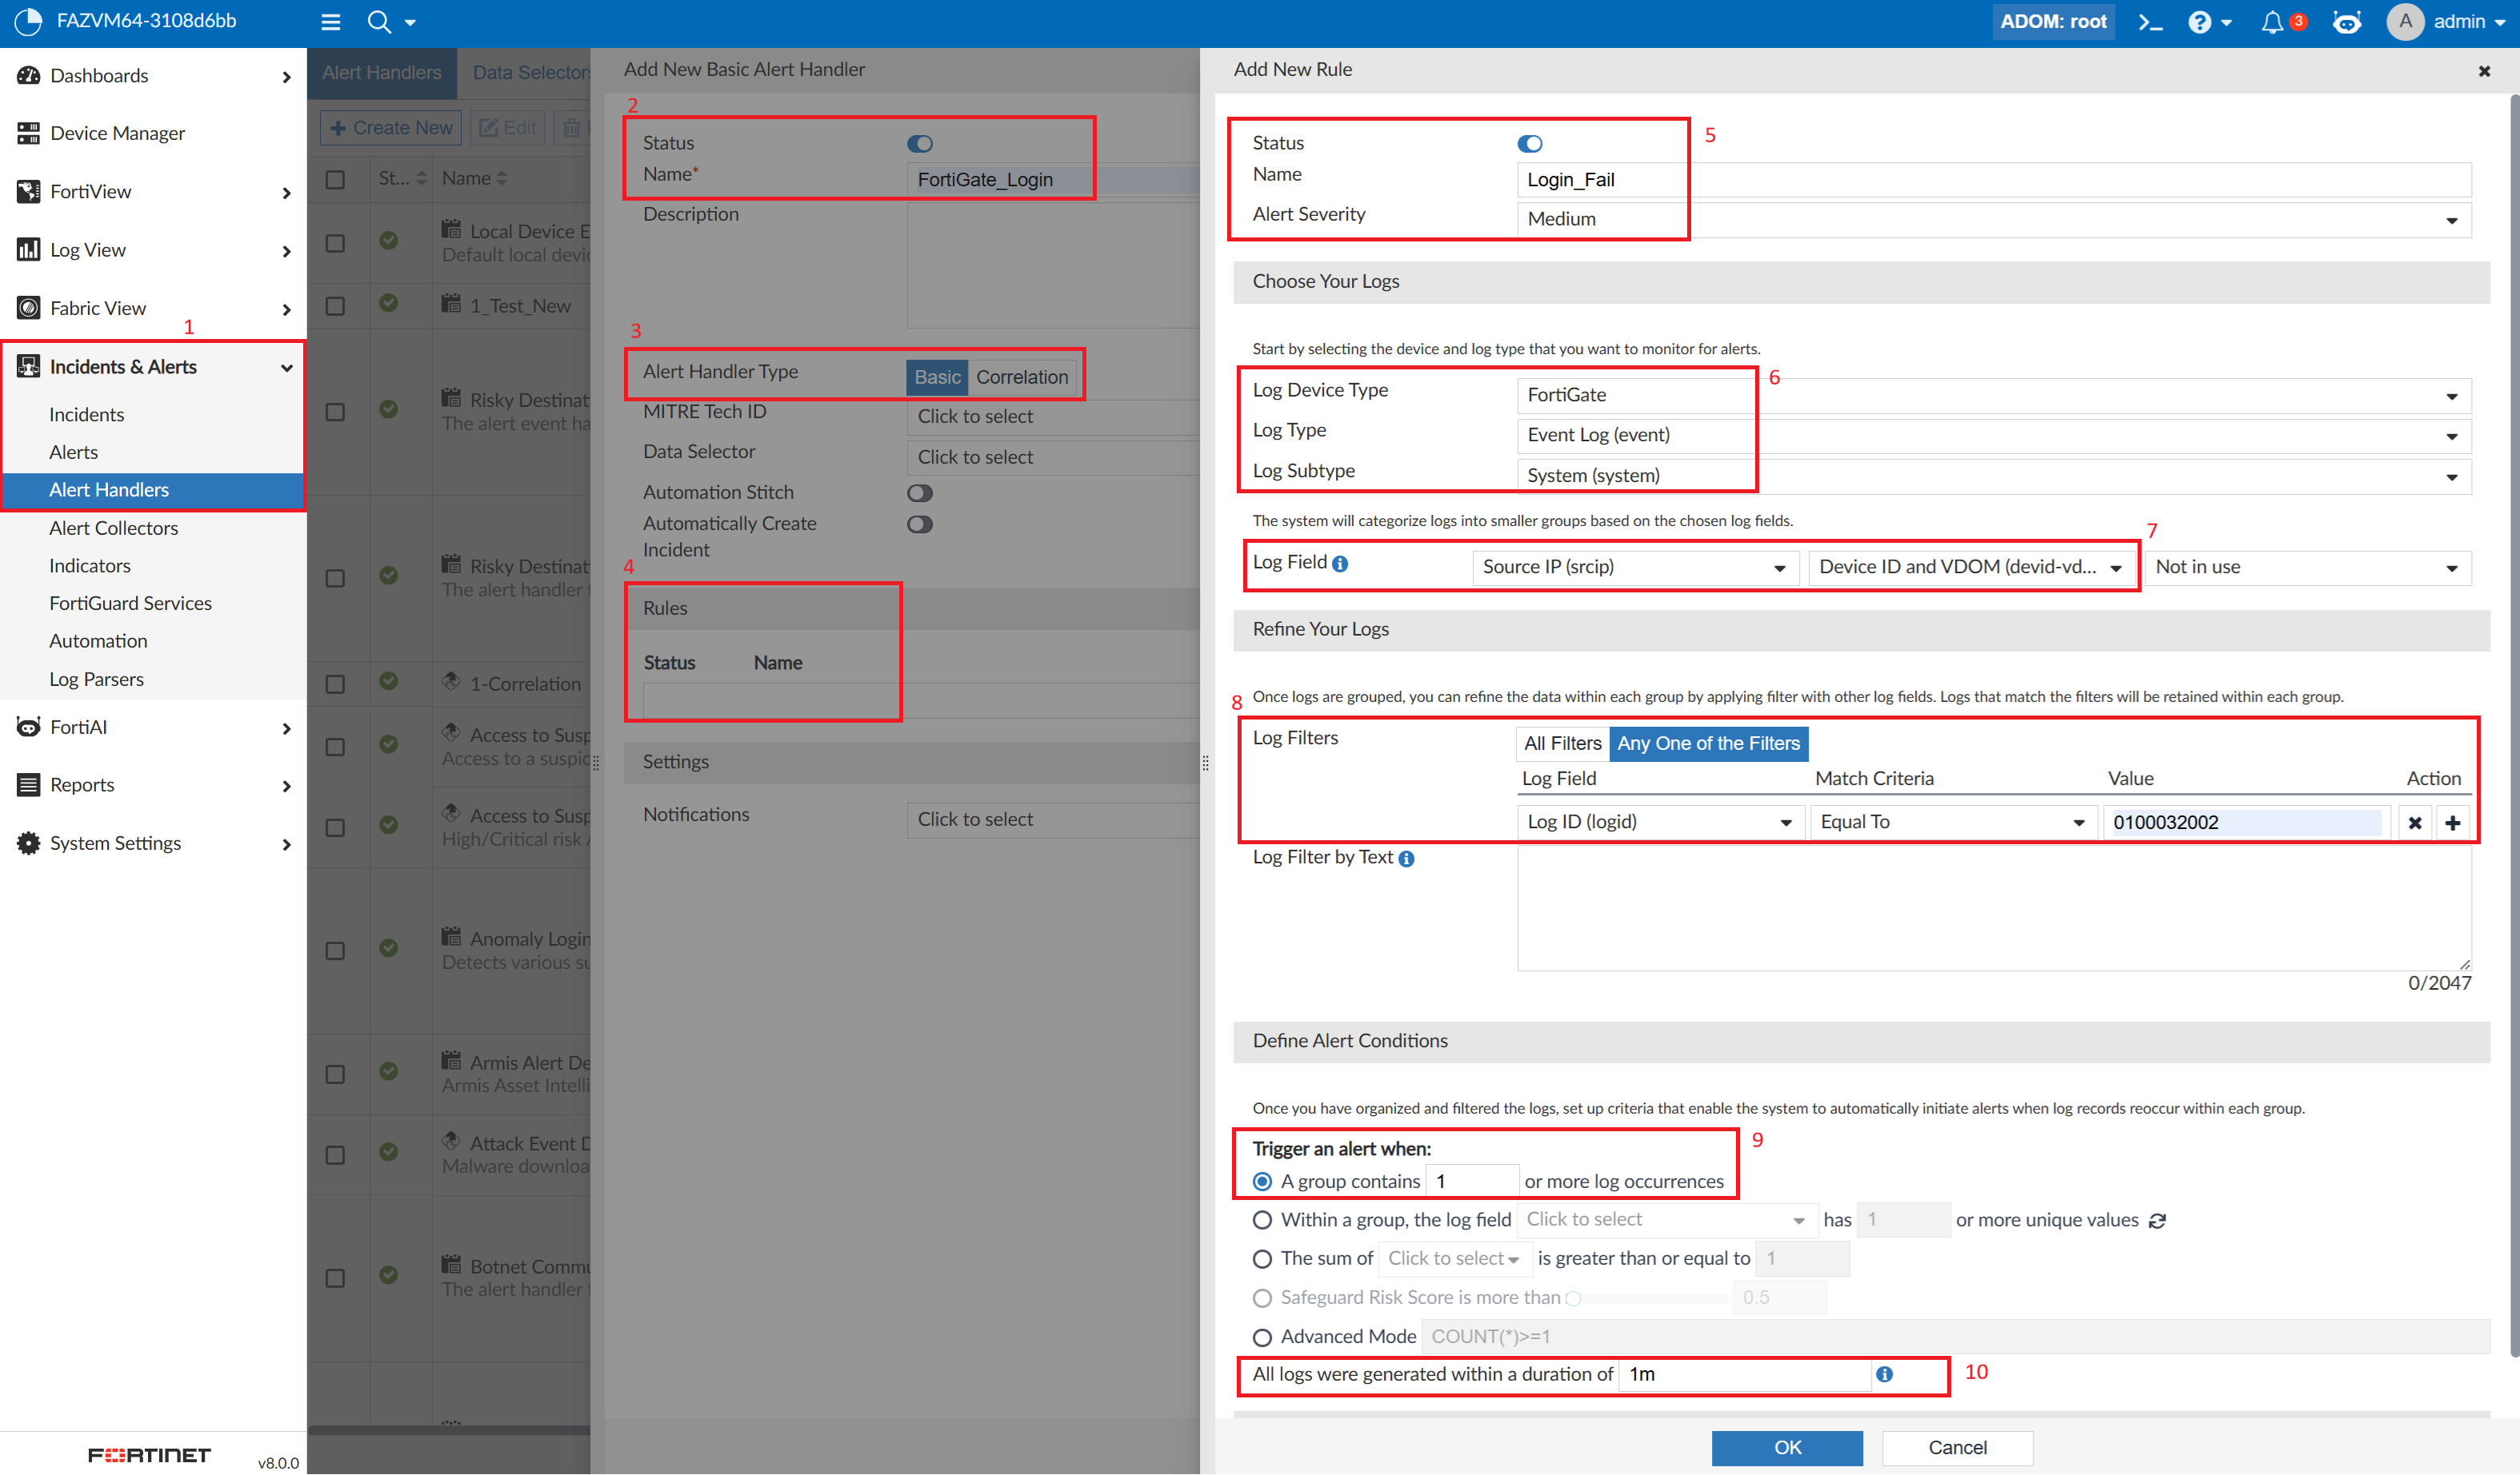Click the Log Filter by Text area

tap(1994, 907)
